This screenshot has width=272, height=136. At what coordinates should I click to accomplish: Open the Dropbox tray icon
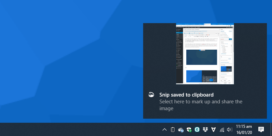[x=205, y=130]
